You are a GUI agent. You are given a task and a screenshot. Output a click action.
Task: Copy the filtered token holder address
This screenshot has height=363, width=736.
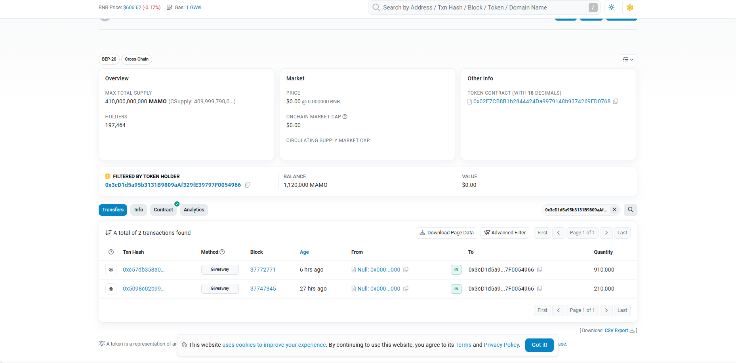tap(248, 185)
